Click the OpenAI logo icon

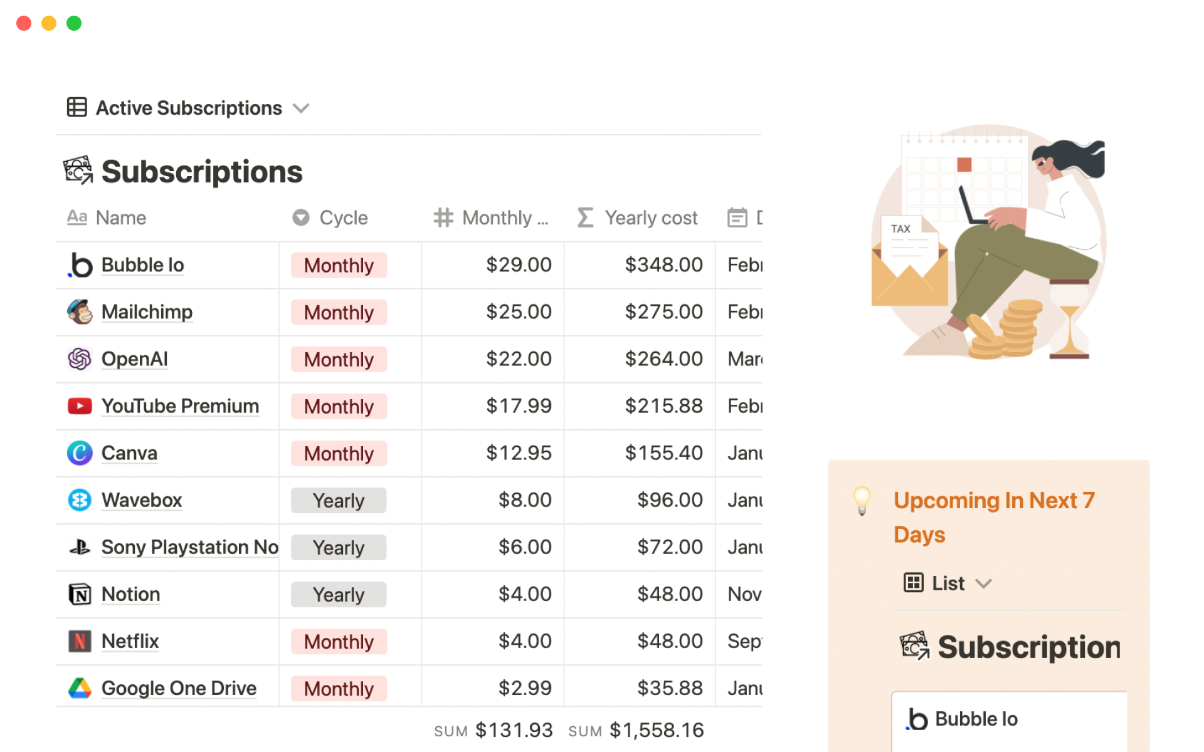pyautogui.click(x=80, y=359)
